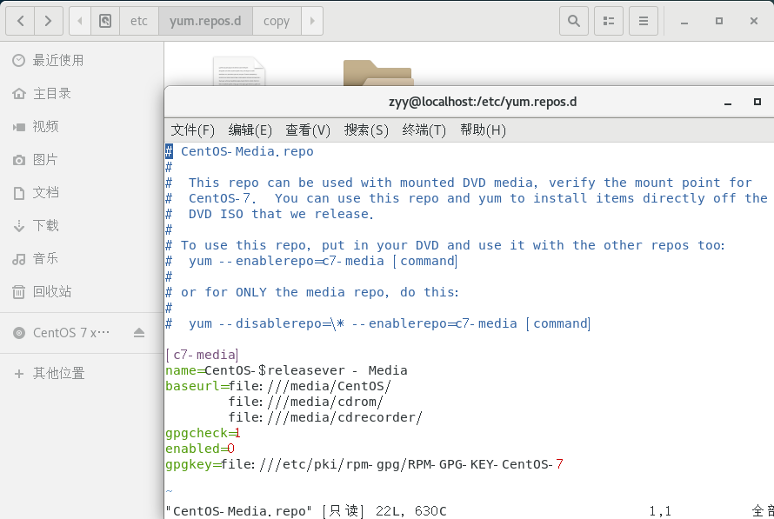
Task: Open terminal Help menu 帮助(H)
Action: point(483,130)
